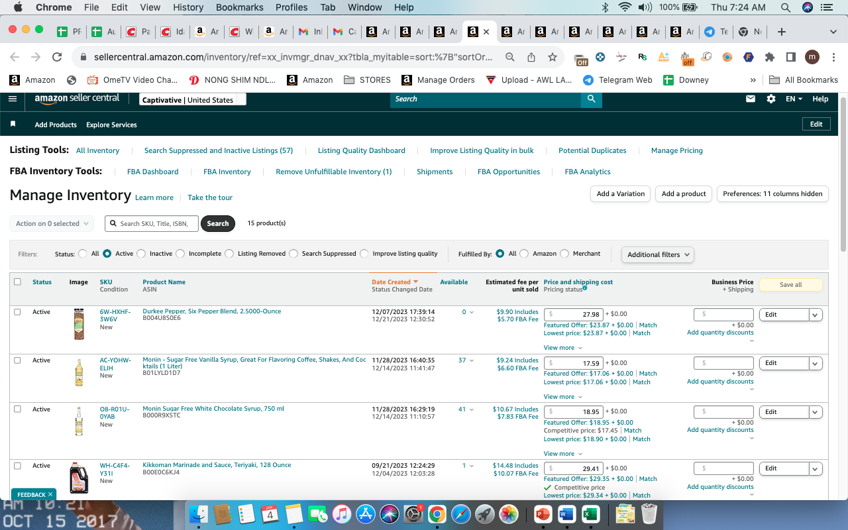848x530 pixels.
Task: Open the Window menu in the menu bar
Action: pos(365,7)
